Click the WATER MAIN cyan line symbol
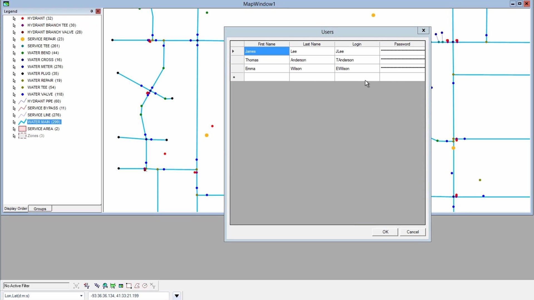This screenshot has height=300, width=534. click(x=22, y=122)
